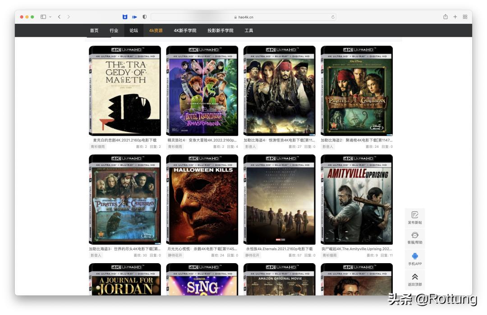Open the A Journal for Jordan cover
Screen dimensions: 487x315
tap(125, 279)
